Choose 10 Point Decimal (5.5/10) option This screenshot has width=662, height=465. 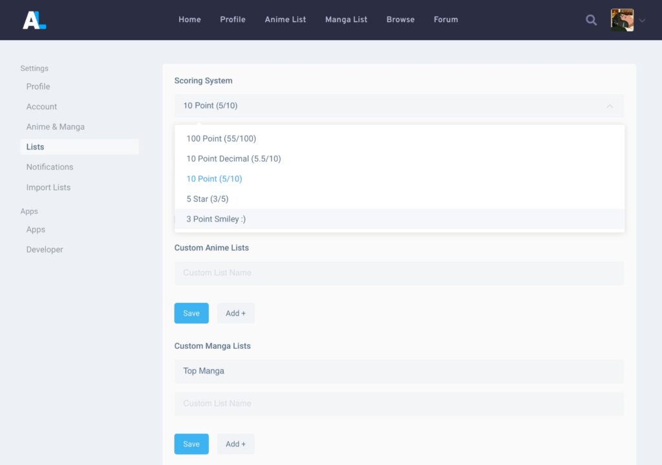233,159
